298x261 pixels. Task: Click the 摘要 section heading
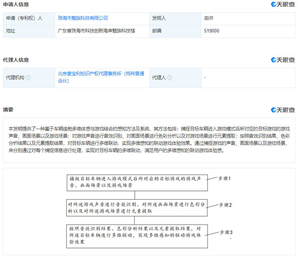coord(8,110)
